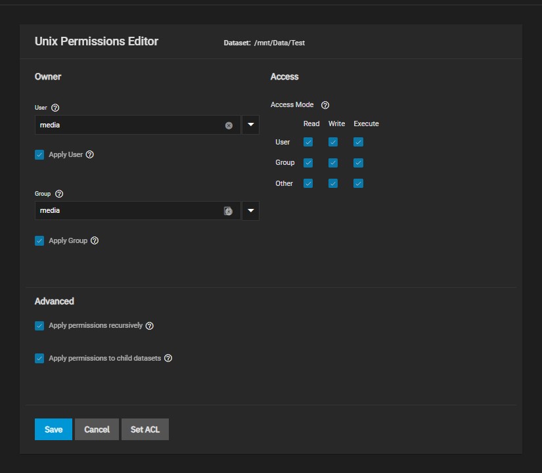Image resolution: width=542 pixels, height=473 pixels.
Task: Toggle the Apply Group checkbox
Action: (39, 240)
